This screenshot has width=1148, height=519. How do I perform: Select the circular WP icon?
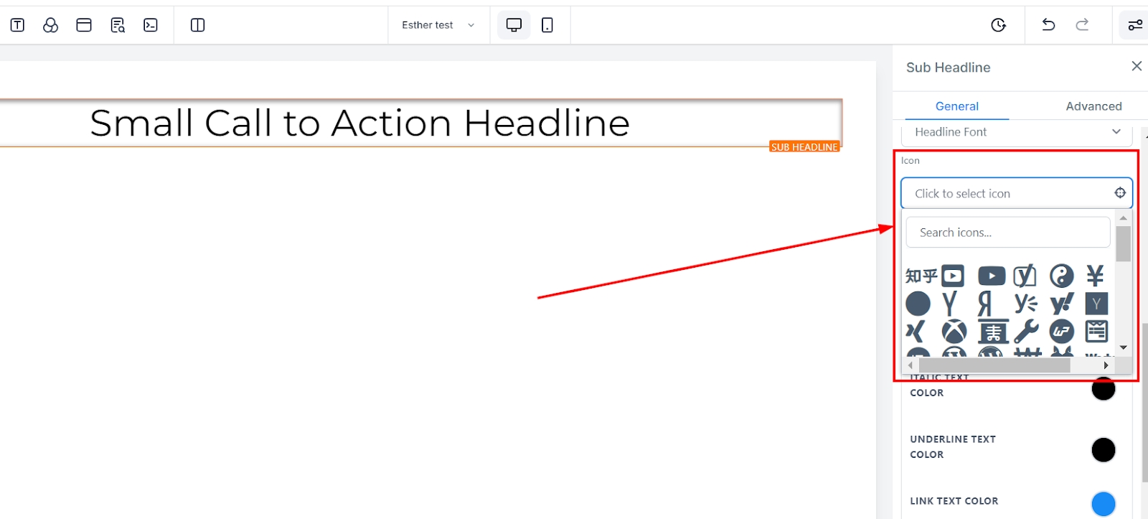point(1062,332)
